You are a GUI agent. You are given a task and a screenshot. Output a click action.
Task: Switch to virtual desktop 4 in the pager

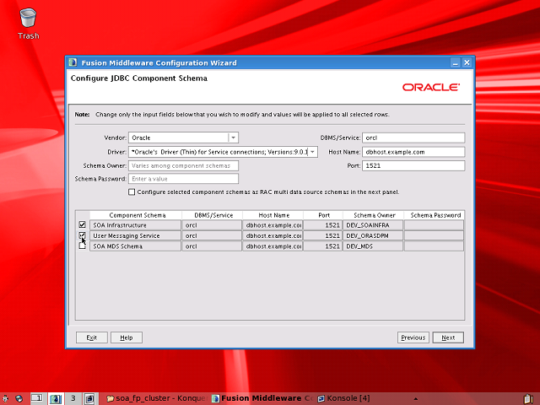(90, 398)
